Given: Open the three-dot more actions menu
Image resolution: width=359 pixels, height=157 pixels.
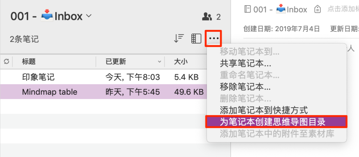Looking at the screenshot, I should click(x=214, y=38).
